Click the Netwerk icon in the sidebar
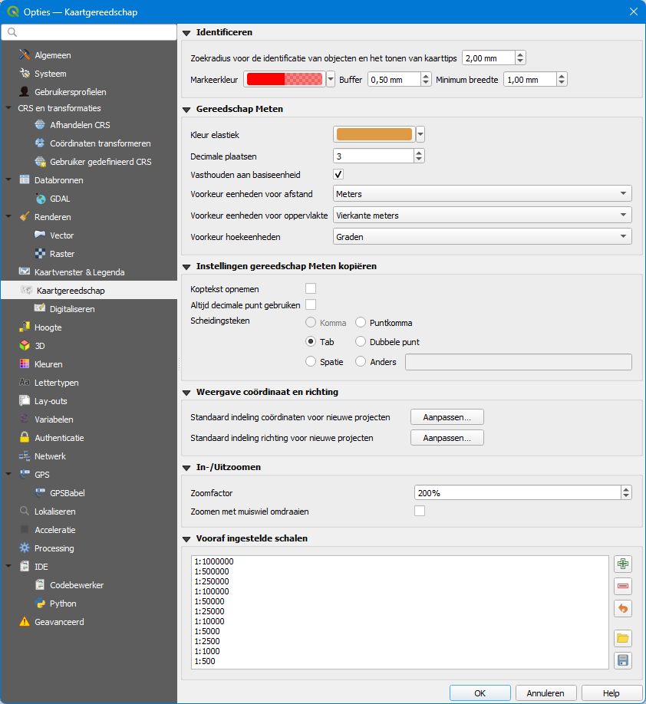Image resolution: width=646 pixels, height=704 pixels. tap(25, 456)
